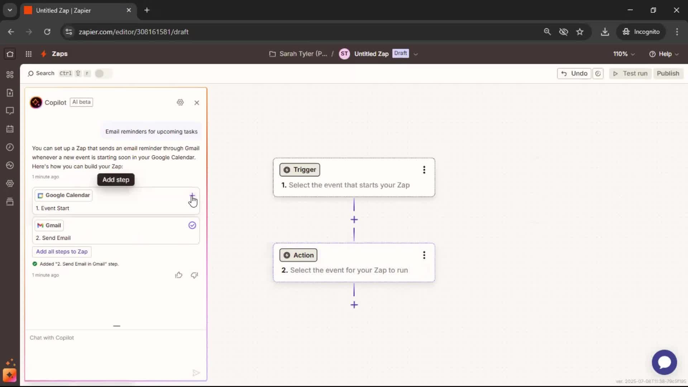Open the calendar schedule icon in sidebar
Image resolution: width=688 pixels, height=387 pixels.
pos(10,129)
